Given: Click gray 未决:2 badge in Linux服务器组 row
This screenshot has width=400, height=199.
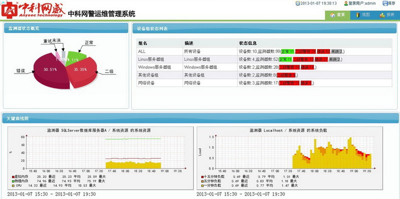Looking at the screenshot, I should pyautogui.click(x=334, y=59).
